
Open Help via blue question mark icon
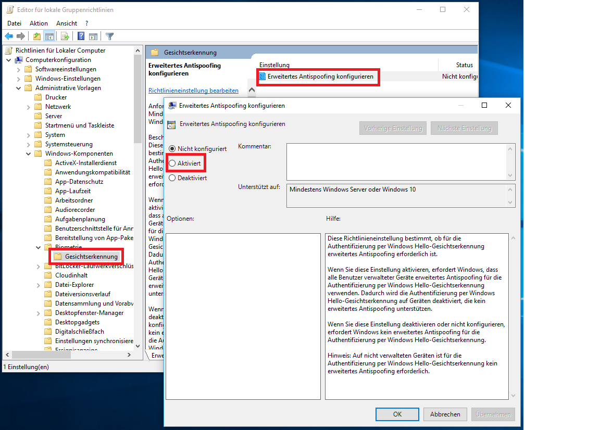tap(81, 36)
